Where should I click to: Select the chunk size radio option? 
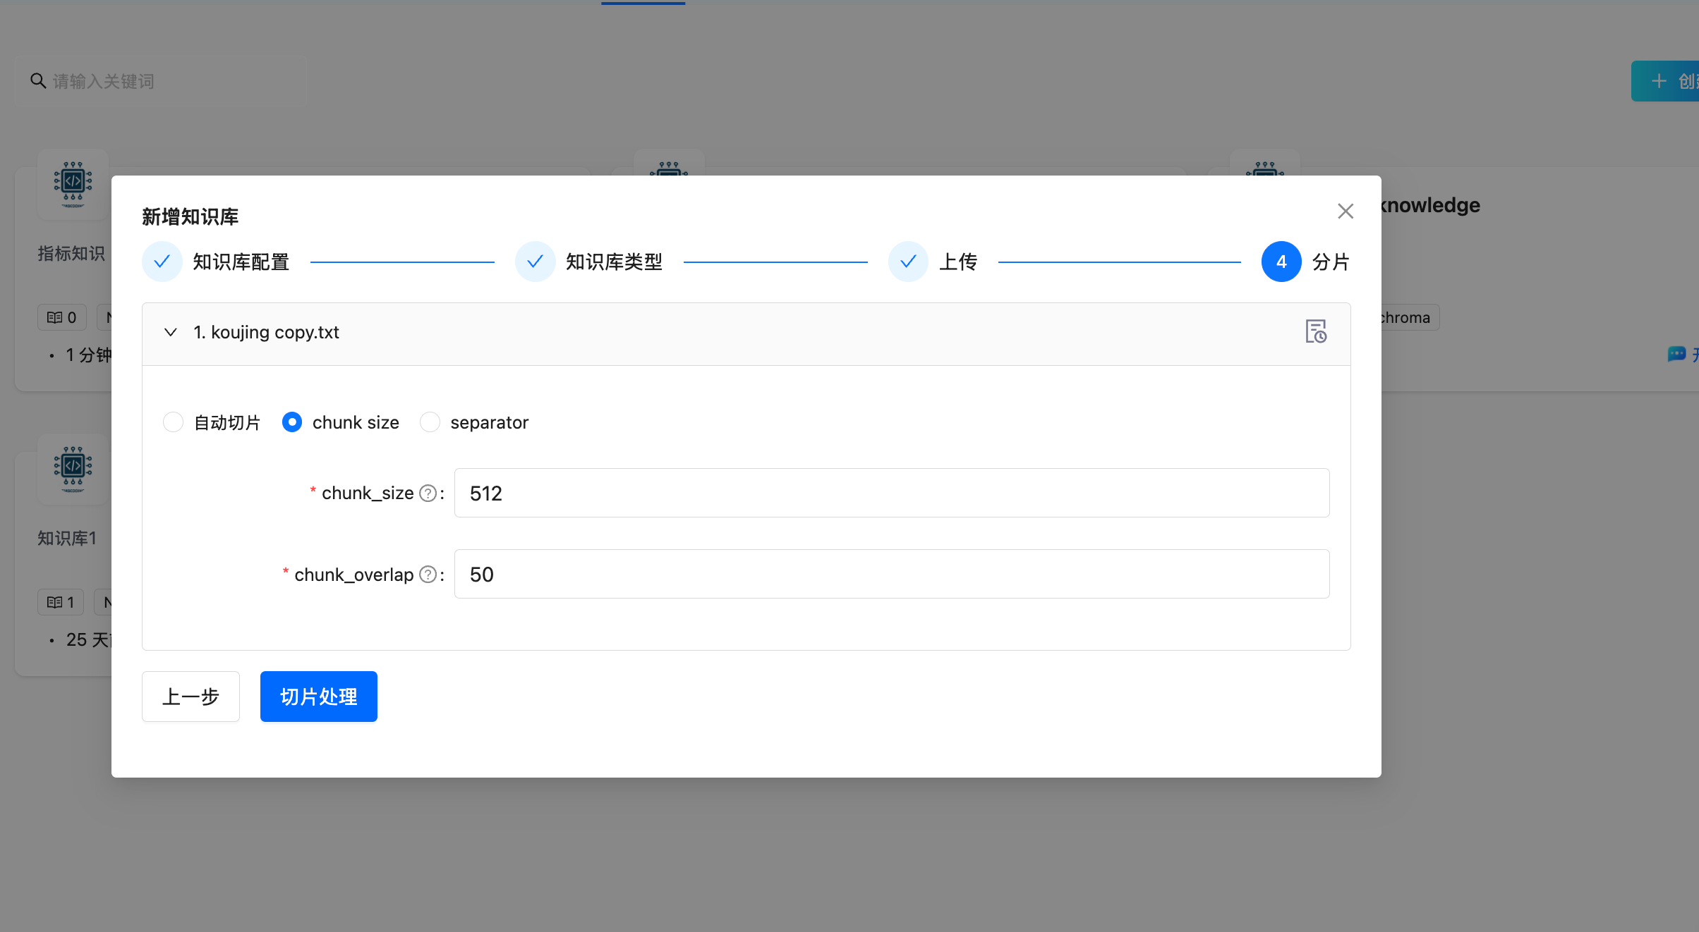point(292,422)
